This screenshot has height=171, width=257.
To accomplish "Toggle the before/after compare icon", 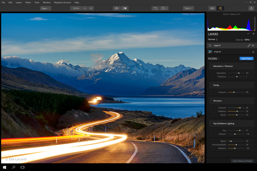I will (124, 8).
